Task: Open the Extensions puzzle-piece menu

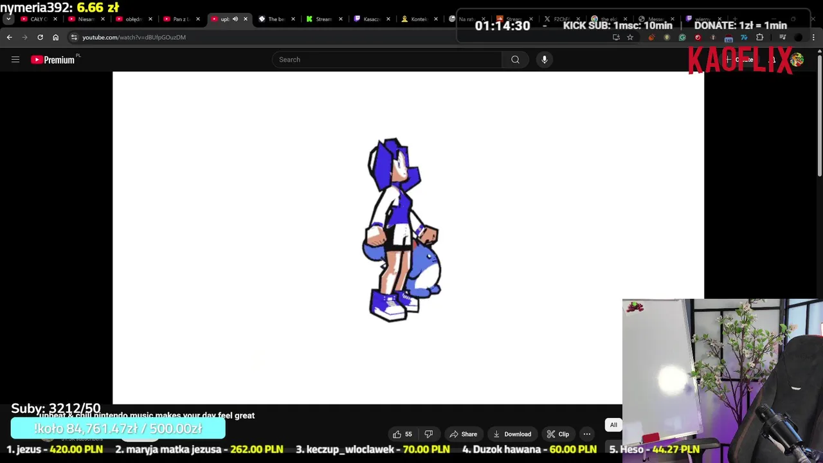Action: coord(759,37)
